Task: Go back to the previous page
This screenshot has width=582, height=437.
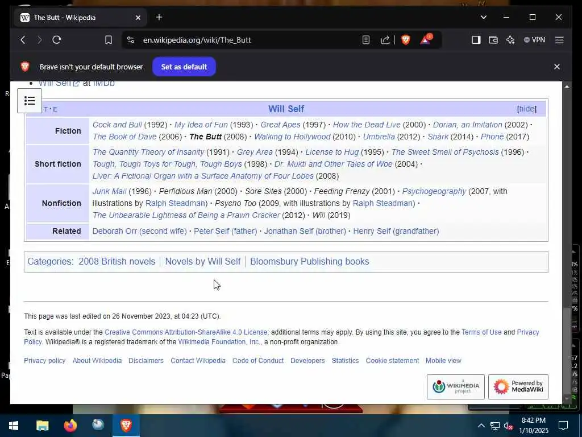Action: [23, 40]
